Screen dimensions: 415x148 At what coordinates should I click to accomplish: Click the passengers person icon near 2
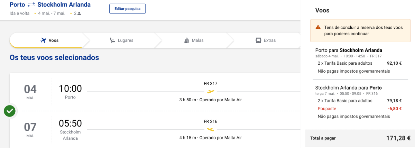79,13
